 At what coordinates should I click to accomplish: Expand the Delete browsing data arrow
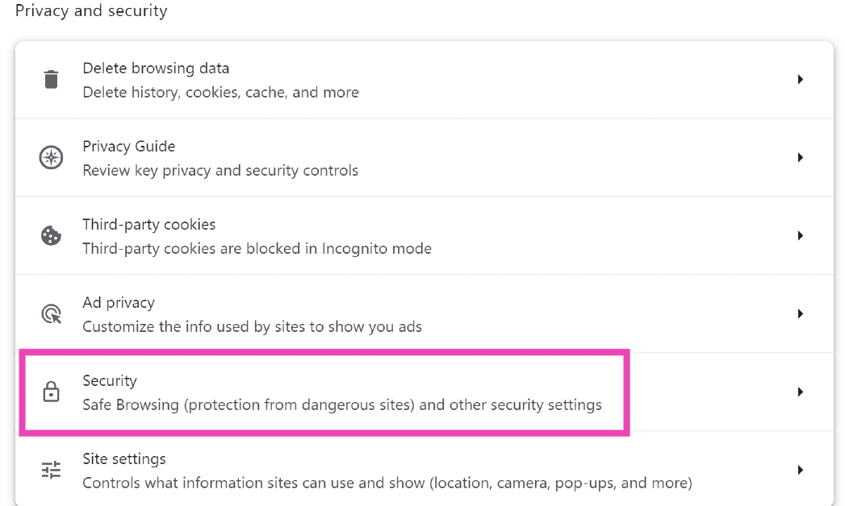pyautogui.click(x=800, y=80)
